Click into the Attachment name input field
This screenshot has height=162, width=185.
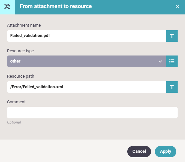[x=87, y=36]
